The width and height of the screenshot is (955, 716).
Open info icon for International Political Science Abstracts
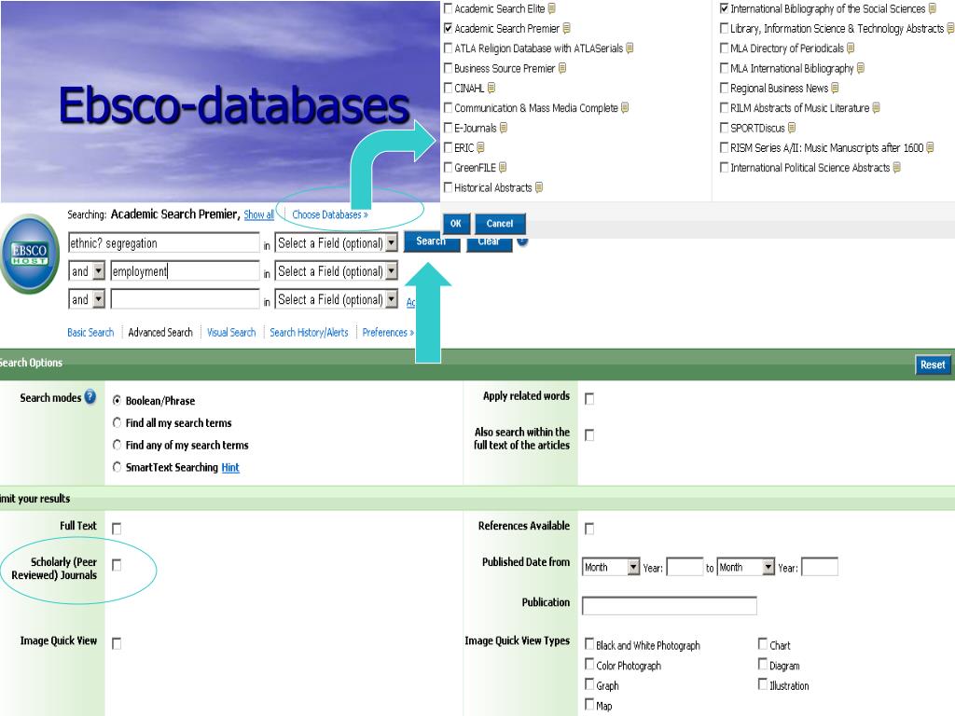[896, 167]
